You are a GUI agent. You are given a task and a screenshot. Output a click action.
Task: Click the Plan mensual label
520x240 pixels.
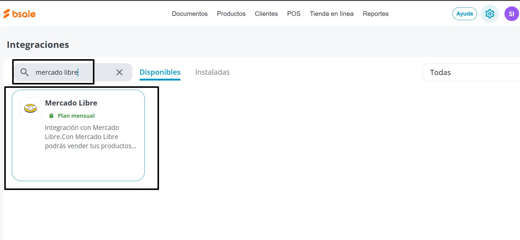76,116
